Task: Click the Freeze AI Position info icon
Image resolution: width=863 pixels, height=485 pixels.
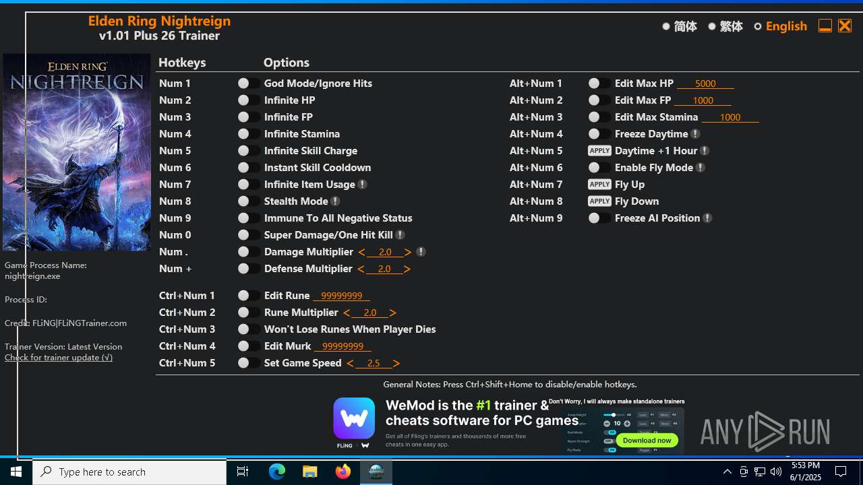Action: pos(707,218)
